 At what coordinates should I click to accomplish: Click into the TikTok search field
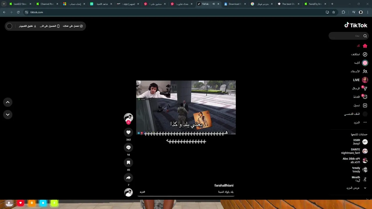(x=349, y=36)
